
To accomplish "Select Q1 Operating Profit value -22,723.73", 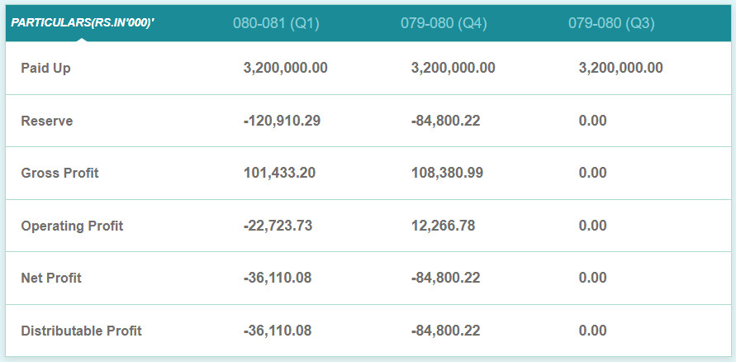I will [278, 226].
